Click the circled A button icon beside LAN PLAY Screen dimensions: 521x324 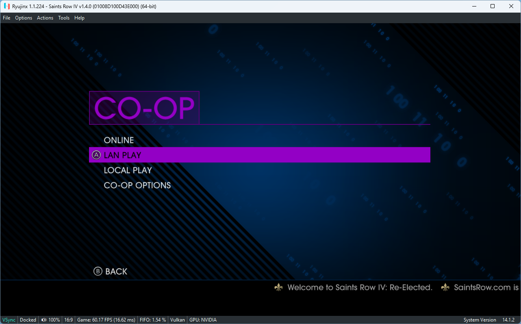coord(96,155)
